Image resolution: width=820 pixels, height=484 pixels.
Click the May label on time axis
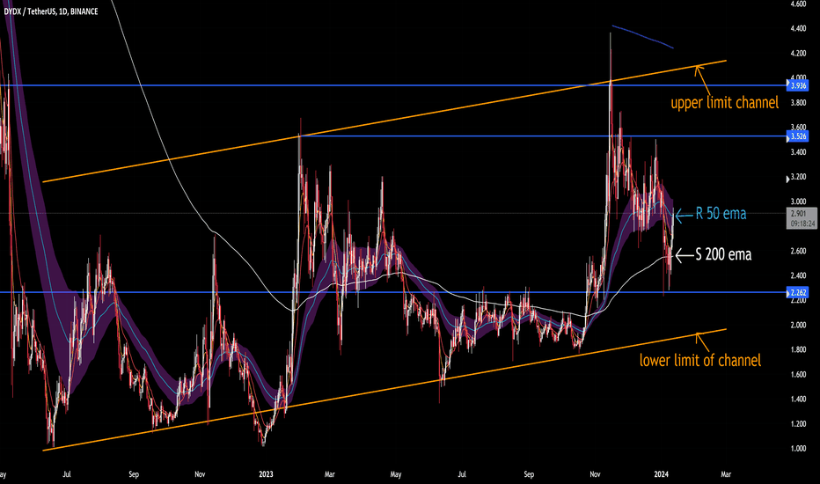point(396,474)
